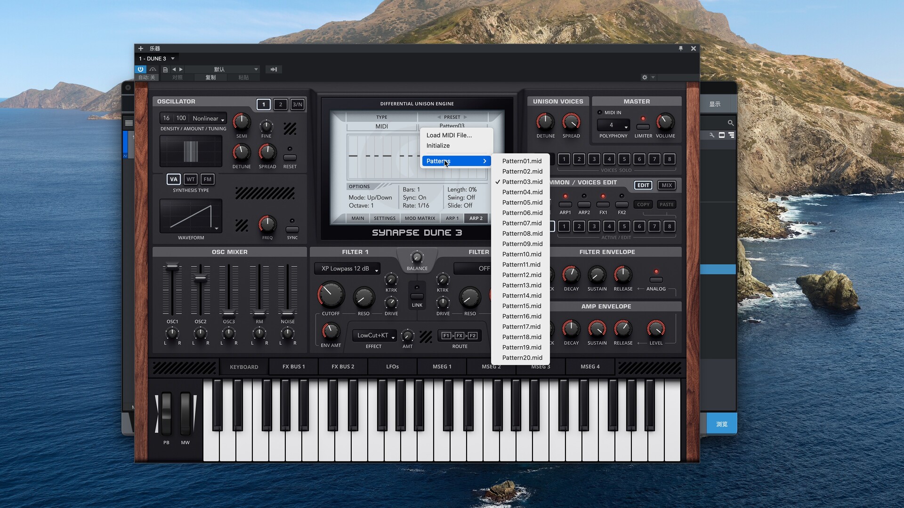Pin the instrument window
Viewport: 904px width, 508px height.
coord(680,48)
